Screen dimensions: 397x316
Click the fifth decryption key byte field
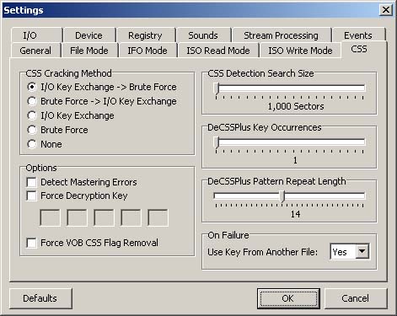coord(158,217)
